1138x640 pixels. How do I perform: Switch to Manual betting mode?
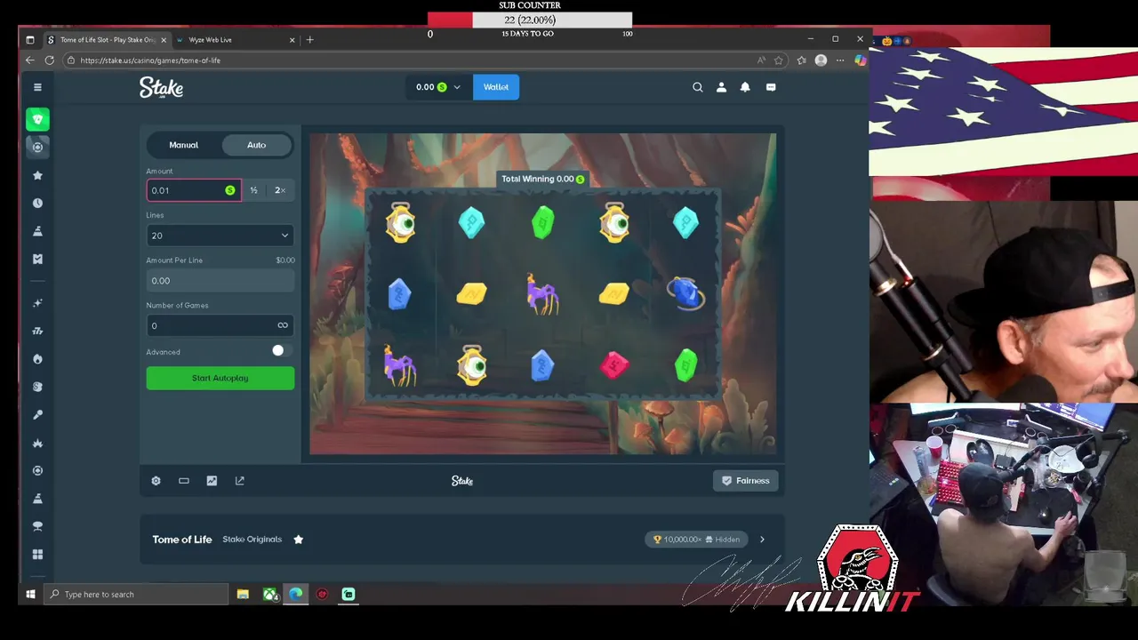click(x=184, y=145)
